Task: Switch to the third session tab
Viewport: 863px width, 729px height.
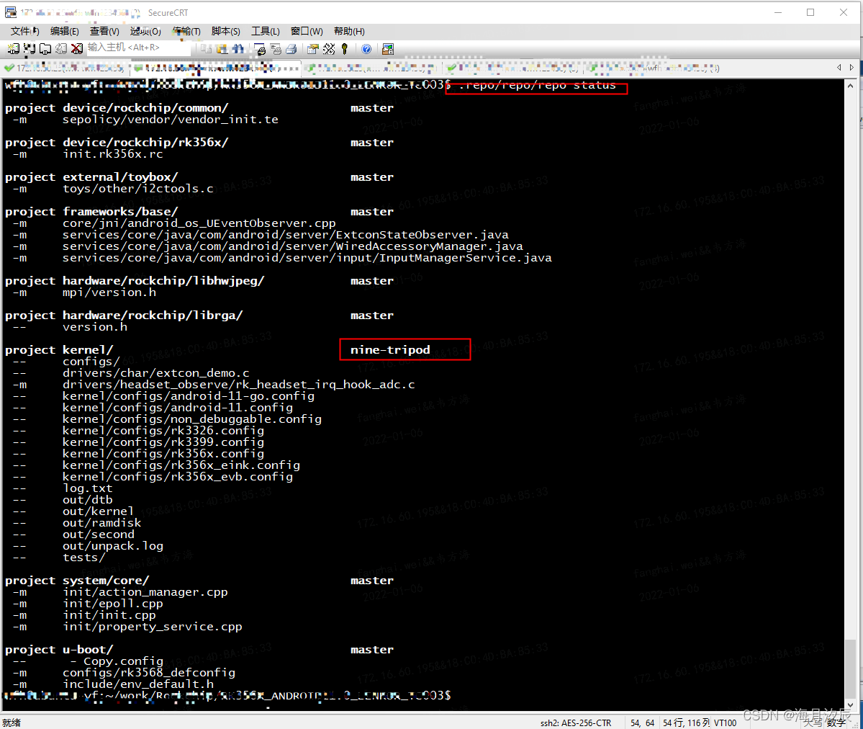Action: pyautogui.click(x=371, y=68)
